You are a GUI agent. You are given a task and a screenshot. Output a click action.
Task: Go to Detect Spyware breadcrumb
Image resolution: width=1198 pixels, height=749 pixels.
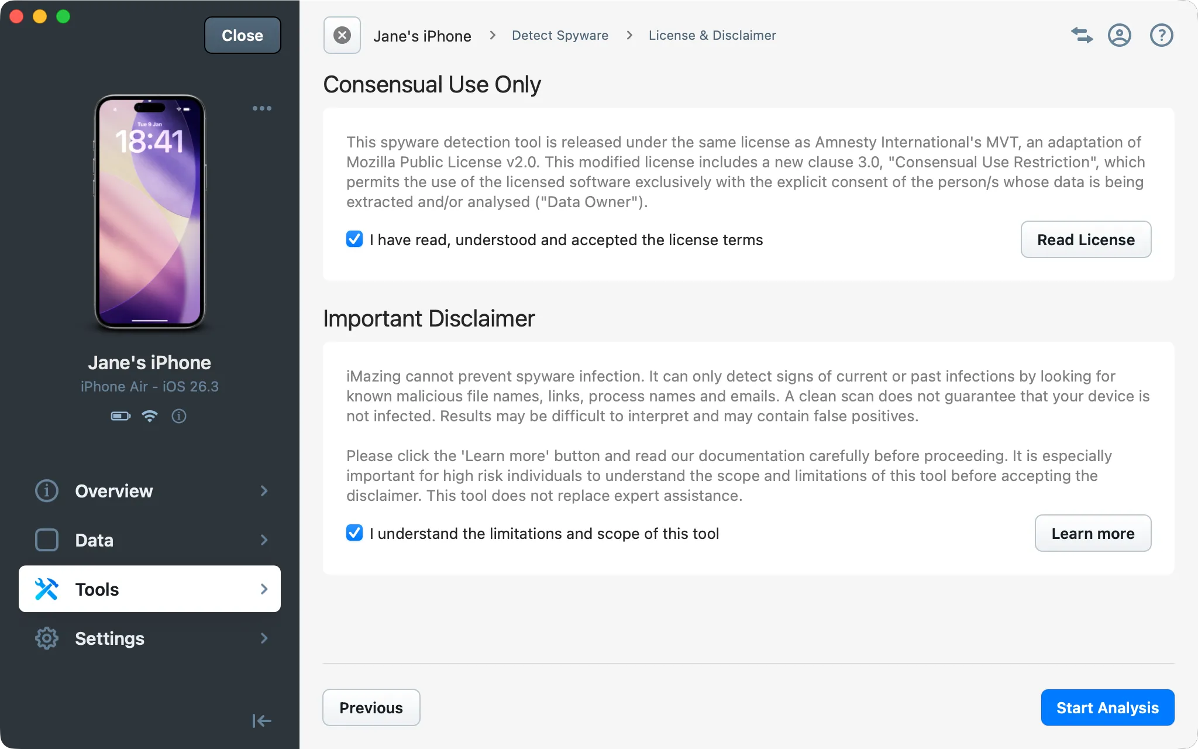click(560, 35)
